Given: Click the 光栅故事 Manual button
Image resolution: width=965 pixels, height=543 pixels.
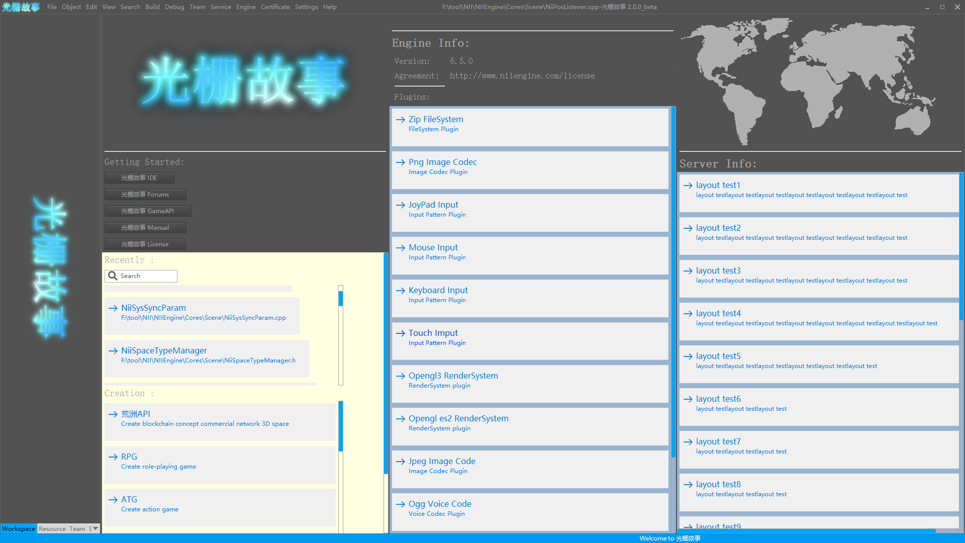Looking at the screenshot, I should click(x=145, y=228).
